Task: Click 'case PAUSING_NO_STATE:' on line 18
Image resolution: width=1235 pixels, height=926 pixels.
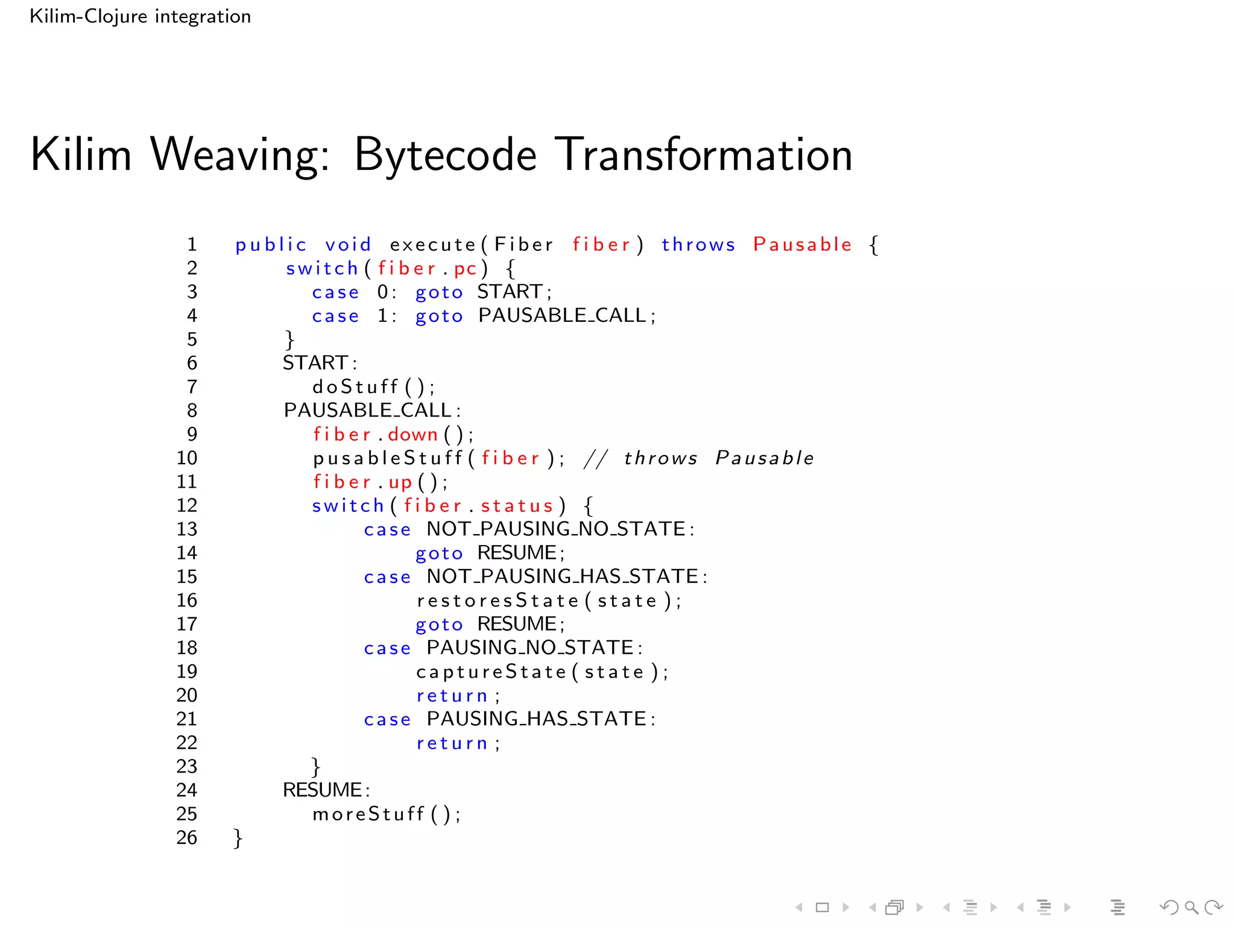Action: click(504, 648)
